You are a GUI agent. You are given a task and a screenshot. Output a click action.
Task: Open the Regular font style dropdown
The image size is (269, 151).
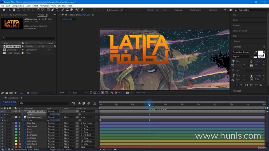click(242, 56)
